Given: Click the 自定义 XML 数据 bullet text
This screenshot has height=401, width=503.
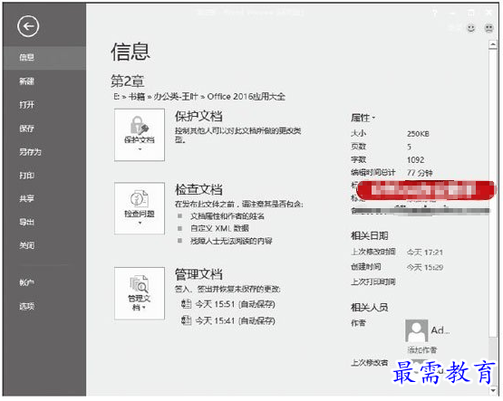Looking at the screenshot, I should (219, 228).
